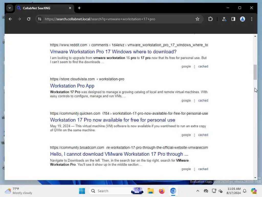Screen dimensions: 262x197
Task: Click the community.broadcom.com URL text
Action: pyautogui.click(x=129, y=147)
